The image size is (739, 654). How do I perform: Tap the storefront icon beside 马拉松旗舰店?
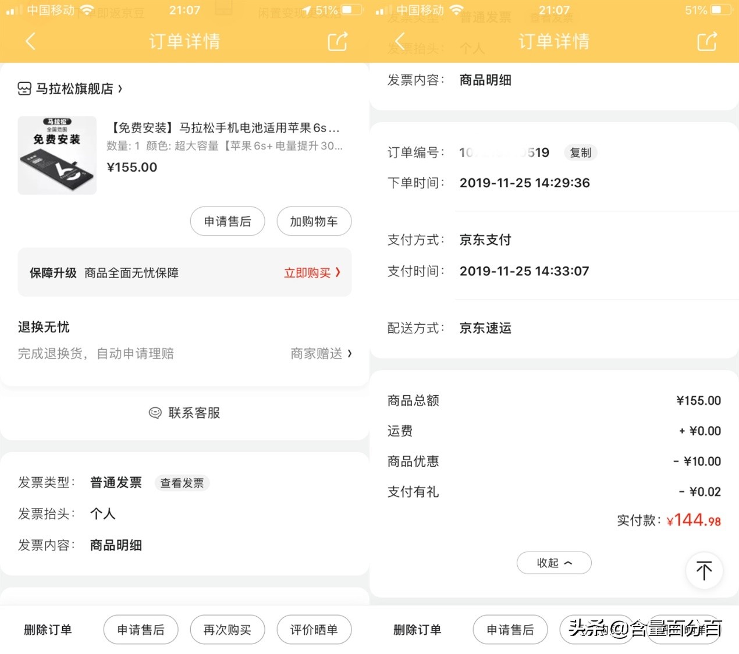point(24,88)
